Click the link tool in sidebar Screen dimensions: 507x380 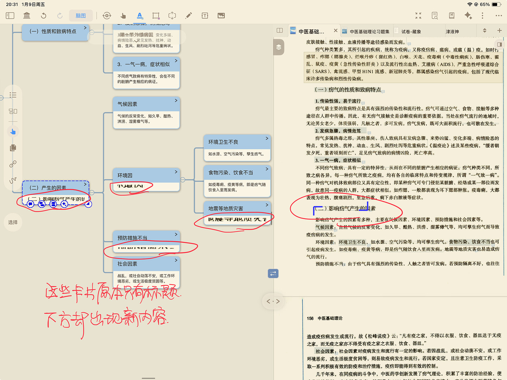pyautogui.click(x=13, y=164)
